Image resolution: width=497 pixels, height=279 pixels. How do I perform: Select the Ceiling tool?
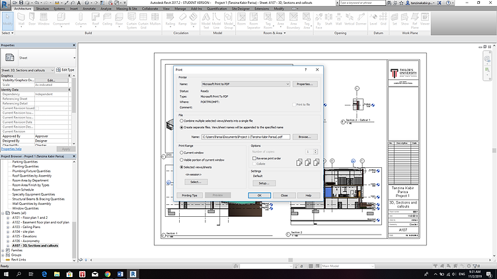pyautogui.click(x=107, y=20)
